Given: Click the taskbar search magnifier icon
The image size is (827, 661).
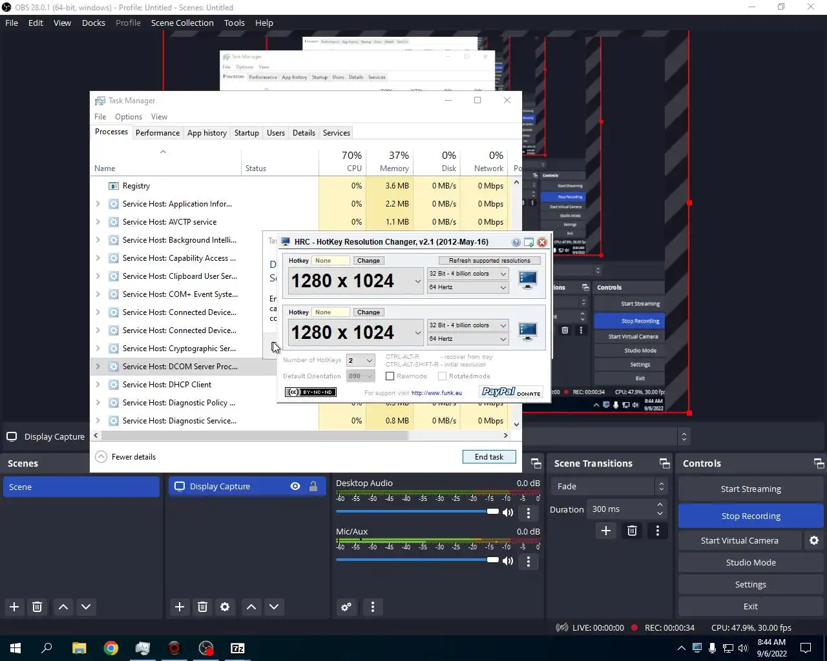Looking at the screenshot, I should point(47,648).
